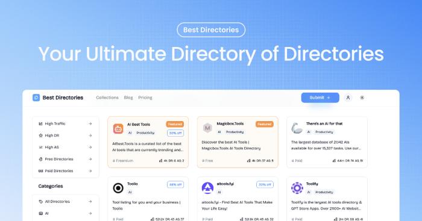Click the Categories heading

coord(51,186)
